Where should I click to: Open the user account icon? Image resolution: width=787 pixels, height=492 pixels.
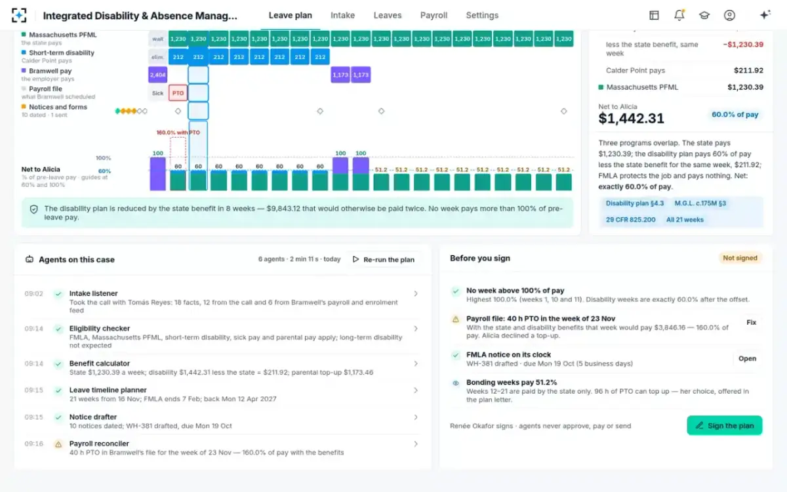(x=729, y=15)
